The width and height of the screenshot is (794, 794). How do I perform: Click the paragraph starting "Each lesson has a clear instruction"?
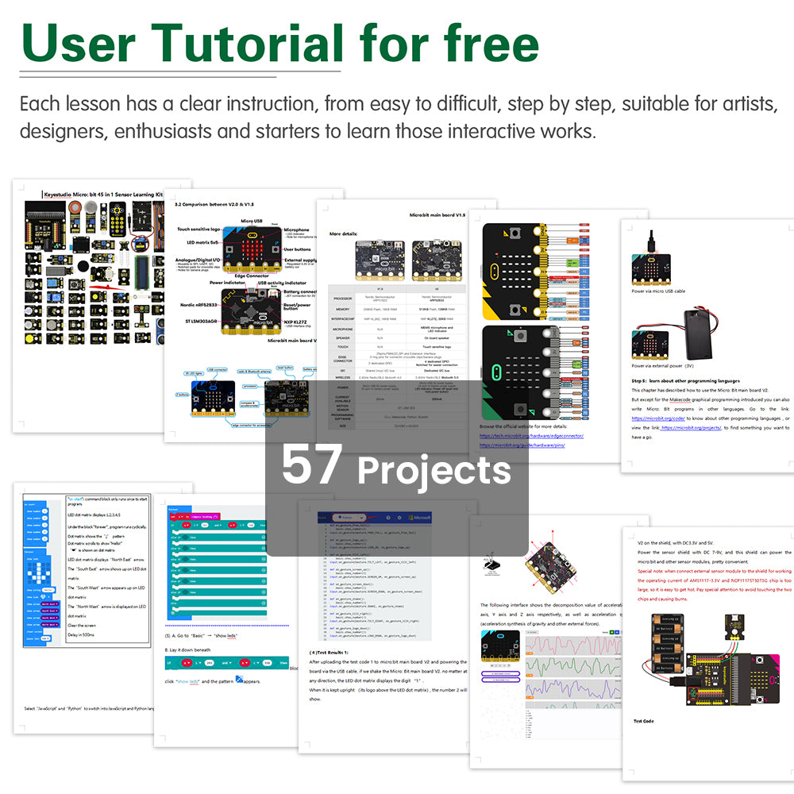pyautogui.click(x=399, y=117)
